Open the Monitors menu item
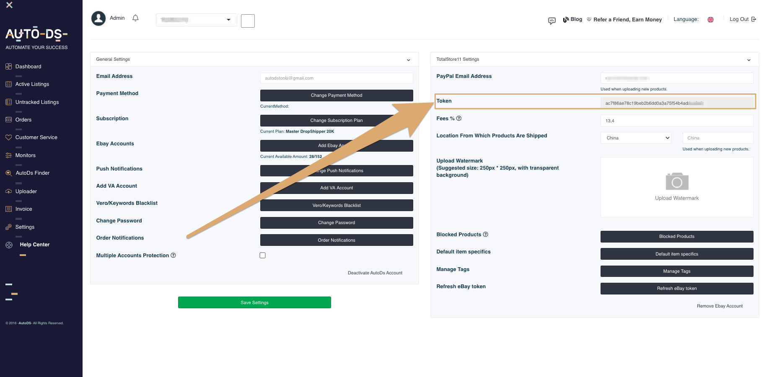This screenshot has width=764, height=377. tap(26, 155)
